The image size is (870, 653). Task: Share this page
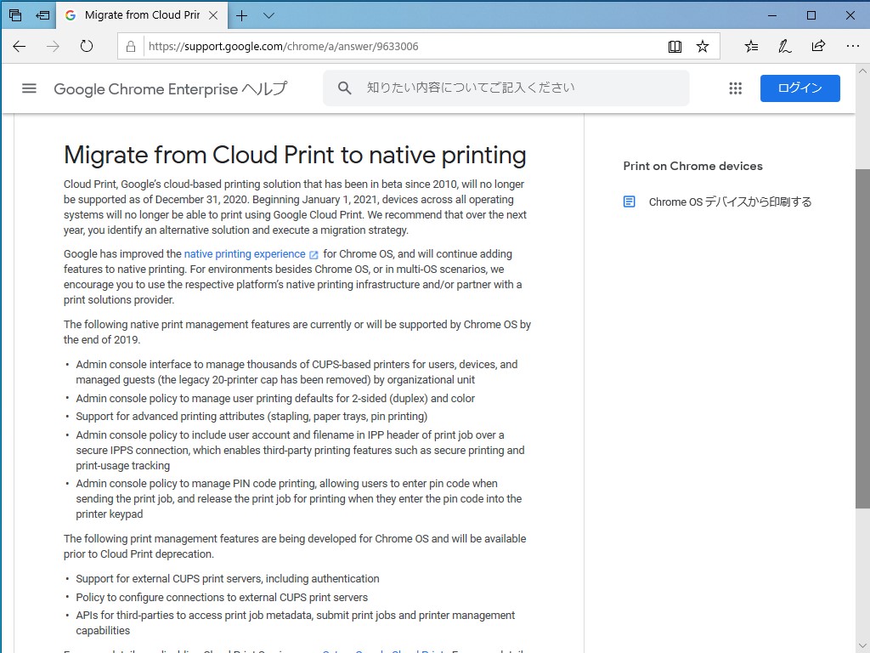click(x=818, y=47)
